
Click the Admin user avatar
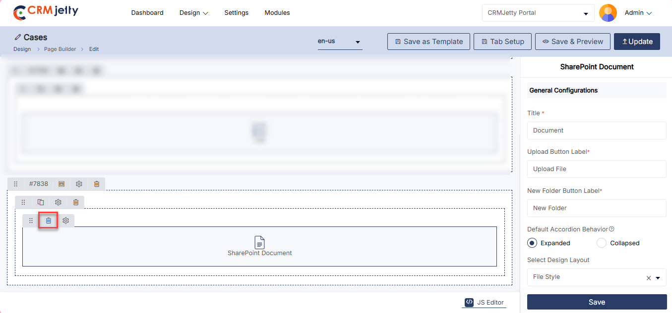pos(608,13)
